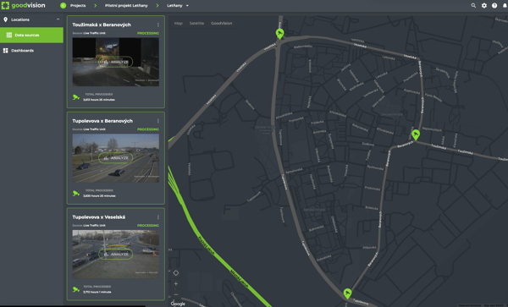Switch map to Map view tab
The width and height of the screenshot is (508, 307).
pyautogui.click(x=178, y=24)
